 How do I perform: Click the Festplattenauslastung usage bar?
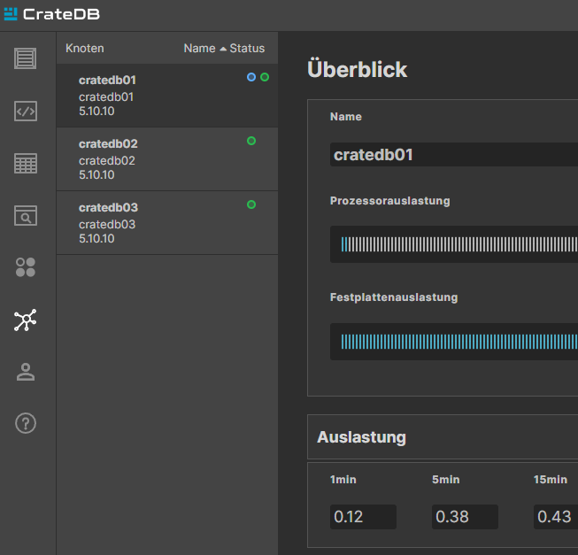(454, 342)
